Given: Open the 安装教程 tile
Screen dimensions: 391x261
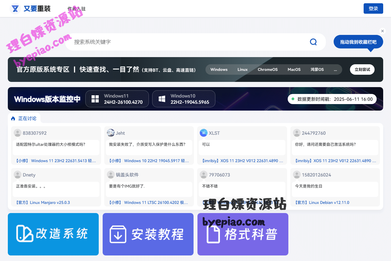Looking at the screenshot, I should pyautogui.click(x=148, y=234).
